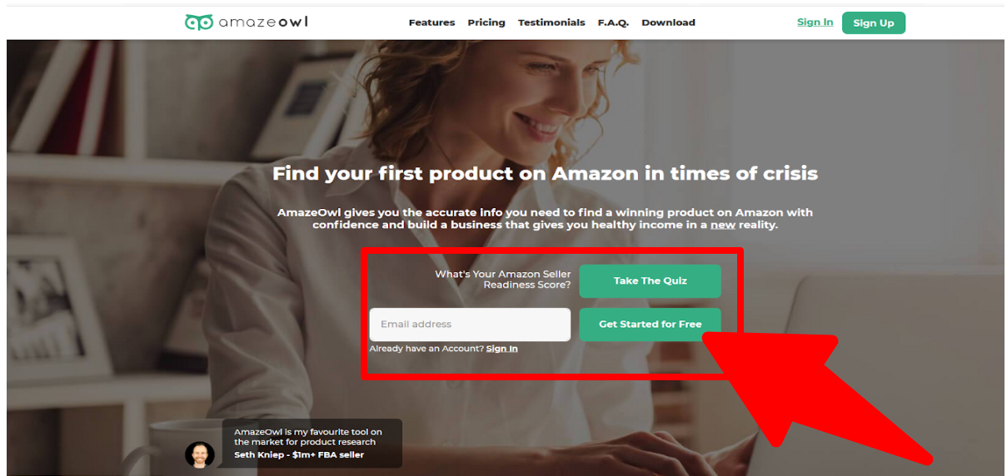1007x476 pixels.
Task: Click Sign In link below email field
Action: (x=501, y=349)
